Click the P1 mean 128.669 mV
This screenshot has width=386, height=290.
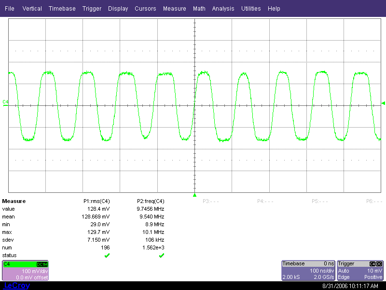coord(96,217)
